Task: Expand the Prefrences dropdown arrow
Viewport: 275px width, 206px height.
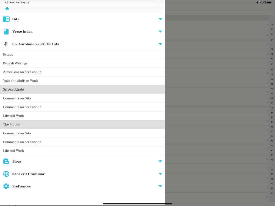Action: (160, 186)
